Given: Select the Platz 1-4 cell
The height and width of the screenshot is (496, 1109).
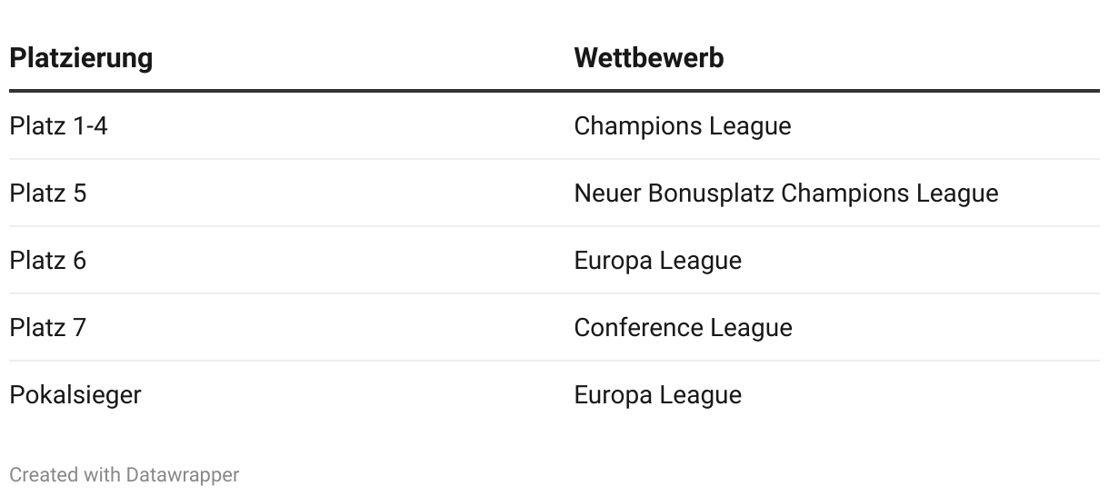Looking at the screenshot, I should 58,126.
